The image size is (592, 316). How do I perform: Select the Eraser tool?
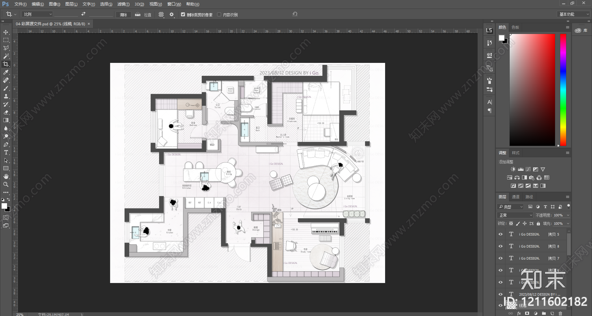coord(6,112)
